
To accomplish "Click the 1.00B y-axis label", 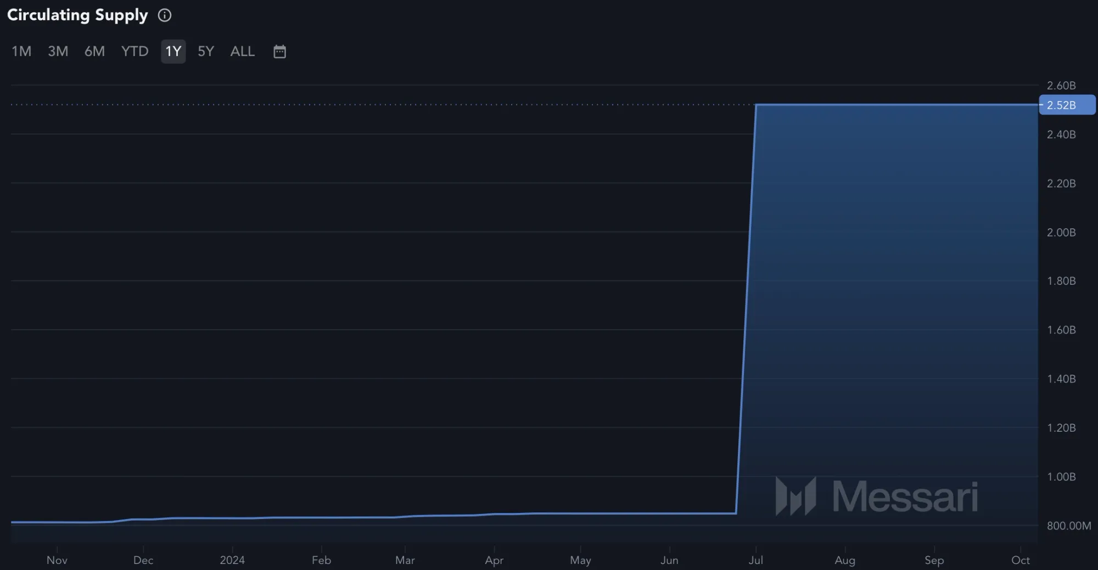I will coord(1061,476).
